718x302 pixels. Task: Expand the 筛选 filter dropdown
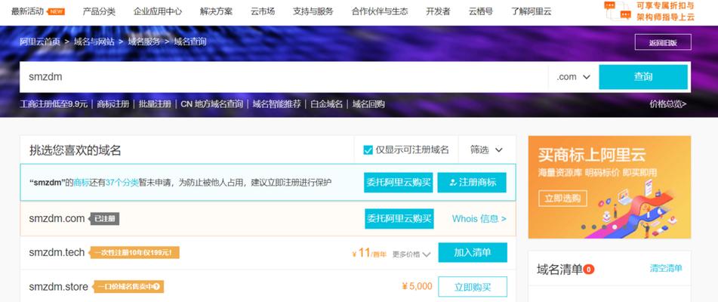click(486, 149)
